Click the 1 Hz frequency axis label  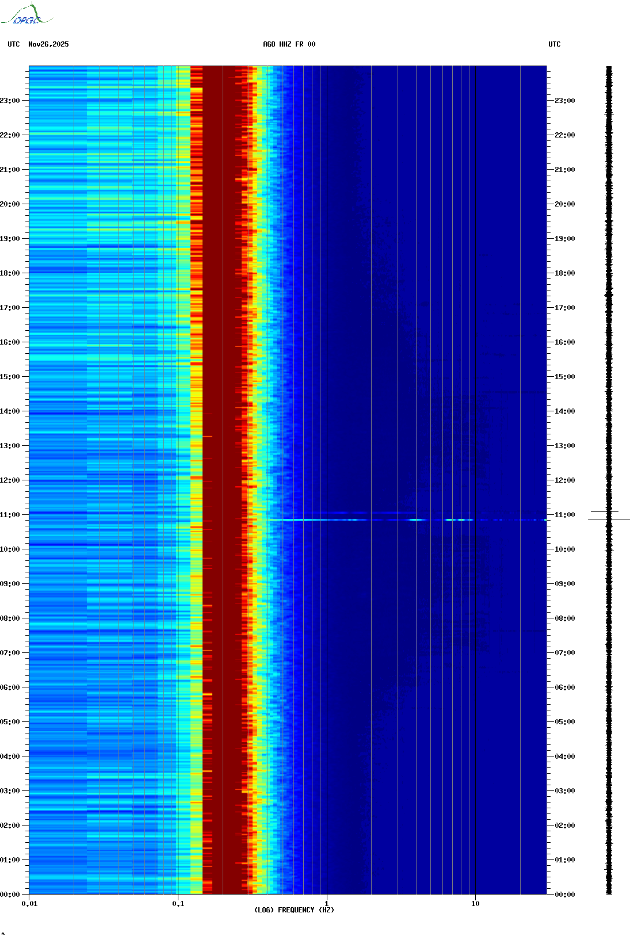tap(327, 904)
